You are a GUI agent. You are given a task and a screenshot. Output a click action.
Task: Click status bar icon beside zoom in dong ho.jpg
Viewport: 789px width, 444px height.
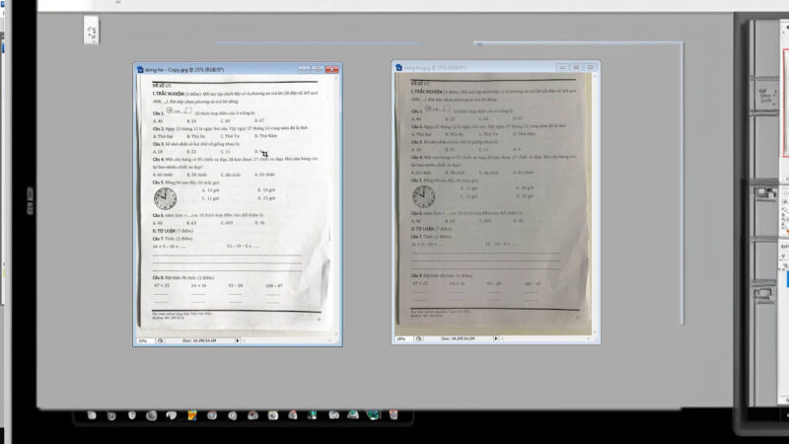pos(418,338)
